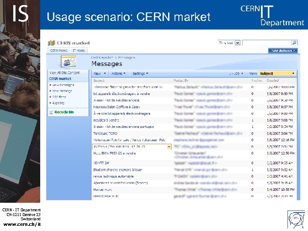Open the View selector showing Subject
The height and width of the screenshot is (231, 308).
pyautogui.click(x=277, y=74)
